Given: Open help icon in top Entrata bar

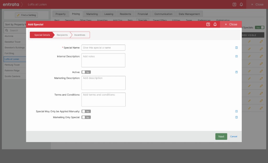Looking at the screenshot, I should (x=234, y=4).
